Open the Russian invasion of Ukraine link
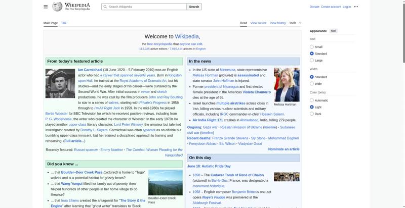405x208 pixels. point(241,127)
